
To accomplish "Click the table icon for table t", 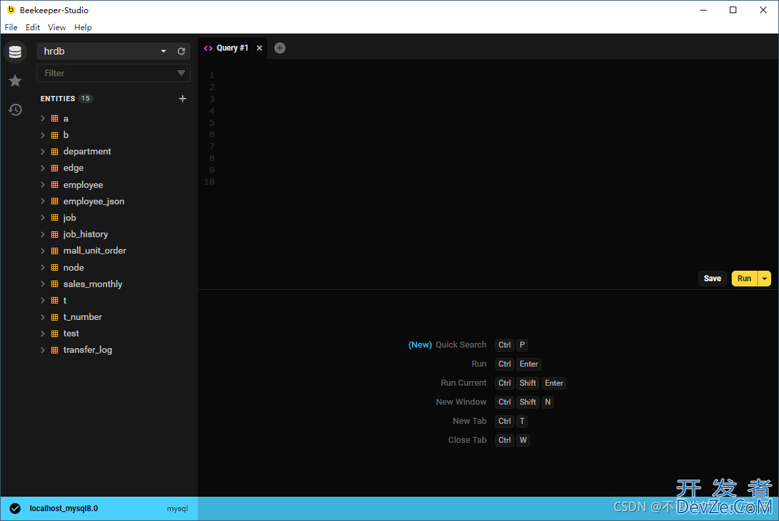I will pyautogui.click(x=55, y=300).
